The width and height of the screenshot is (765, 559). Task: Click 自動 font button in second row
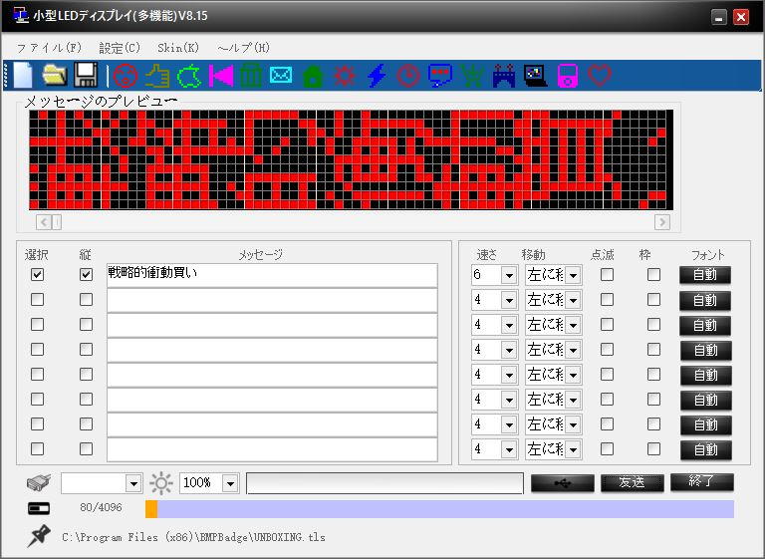click(705, 300)
